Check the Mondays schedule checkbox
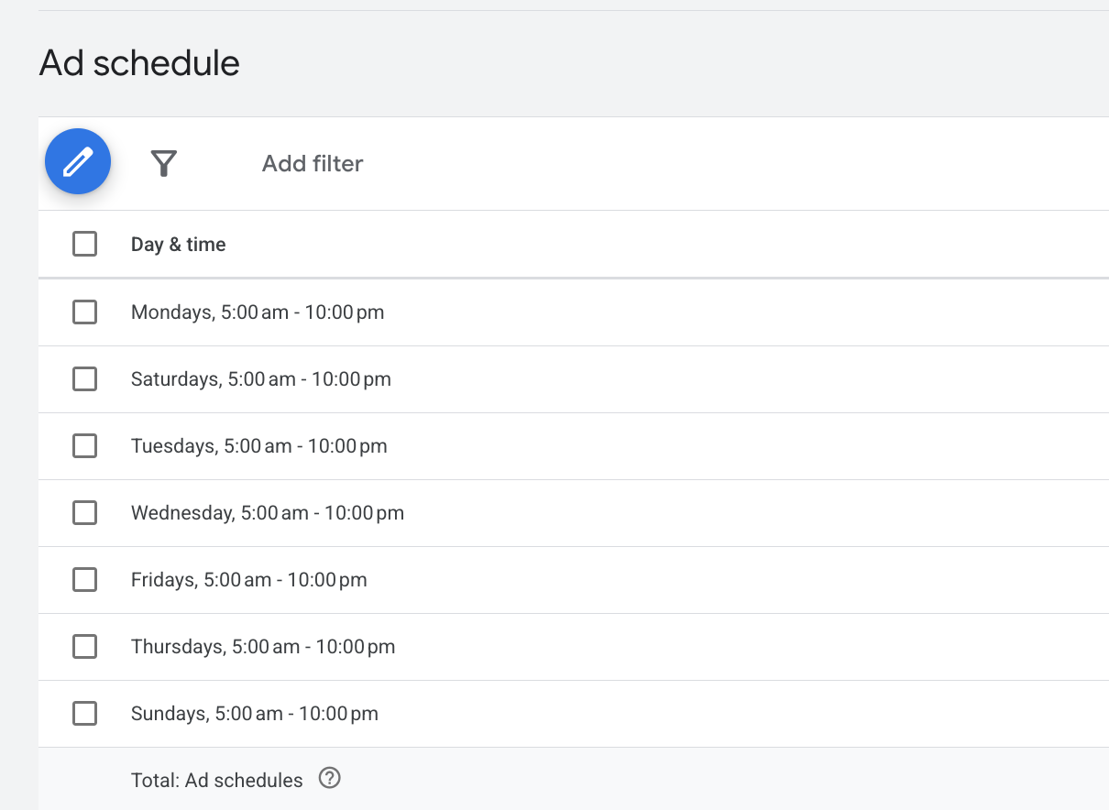 (84, 312)
